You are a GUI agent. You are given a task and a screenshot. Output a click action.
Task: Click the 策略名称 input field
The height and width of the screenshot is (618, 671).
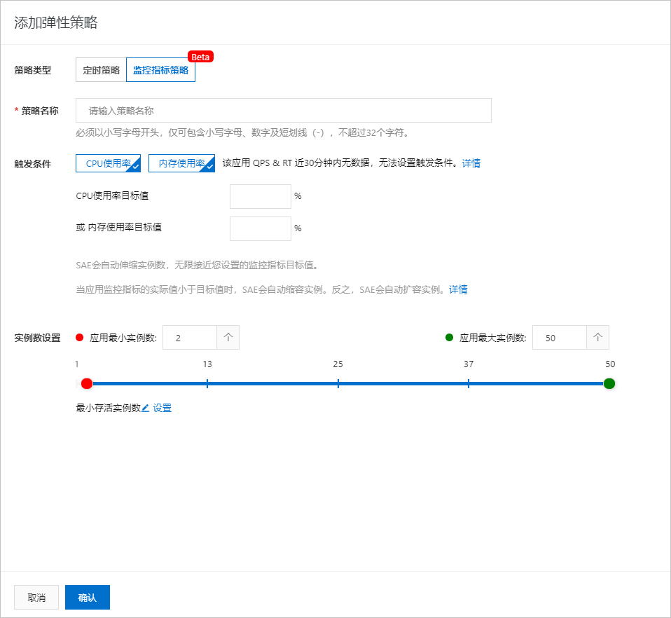pyautogui.click(x=283, y=111)
